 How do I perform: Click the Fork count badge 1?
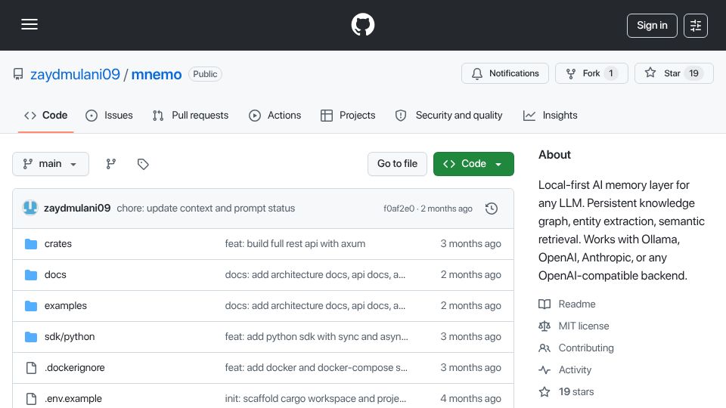pyautogui.click(x=611, y=73)
